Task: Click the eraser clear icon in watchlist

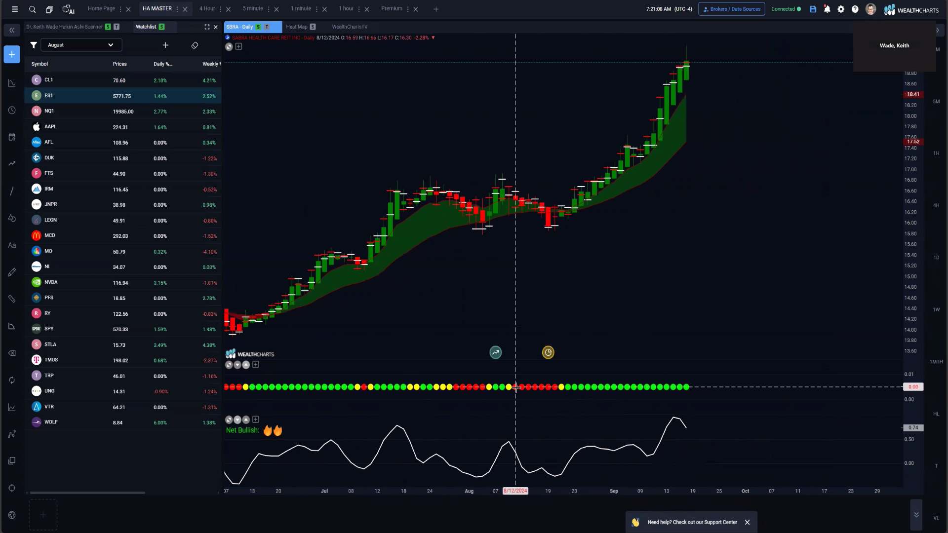Action: [x=195, y=45]
